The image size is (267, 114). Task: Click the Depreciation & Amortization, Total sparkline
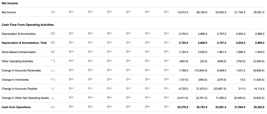pyautogui.click(x=53, y=43)
